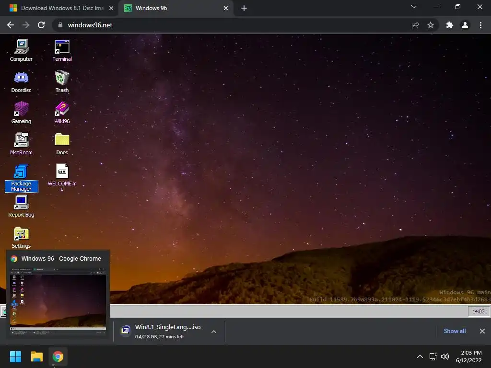Open the WELCOME.md file icon

pyautogui.click(x=62, y=177)
